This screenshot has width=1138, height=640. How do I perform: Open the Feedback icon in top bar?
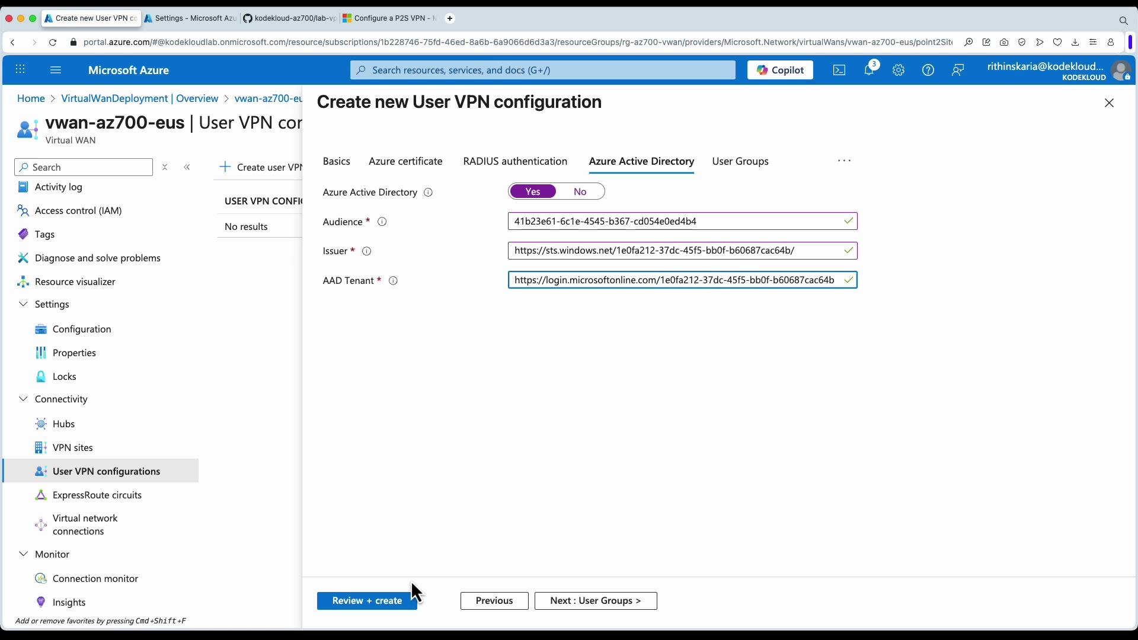958,70
